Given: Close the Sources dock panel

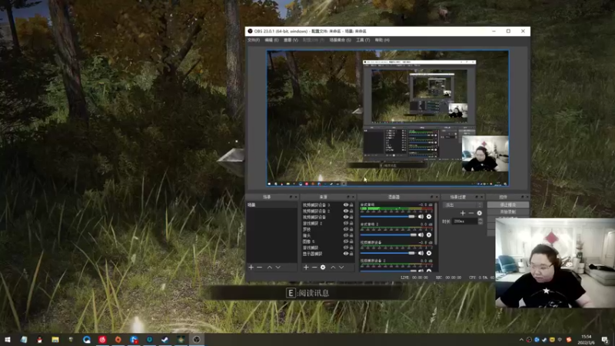Looking at the screenshot, I should tap(353, 197).
